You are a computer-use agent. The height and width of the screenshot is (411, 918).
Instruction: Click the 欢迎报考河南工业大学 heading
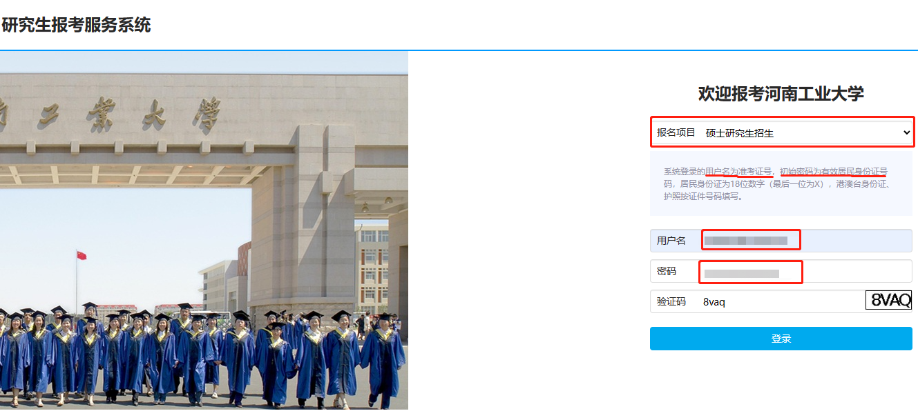pyautogui.click(x=781, y=94)
